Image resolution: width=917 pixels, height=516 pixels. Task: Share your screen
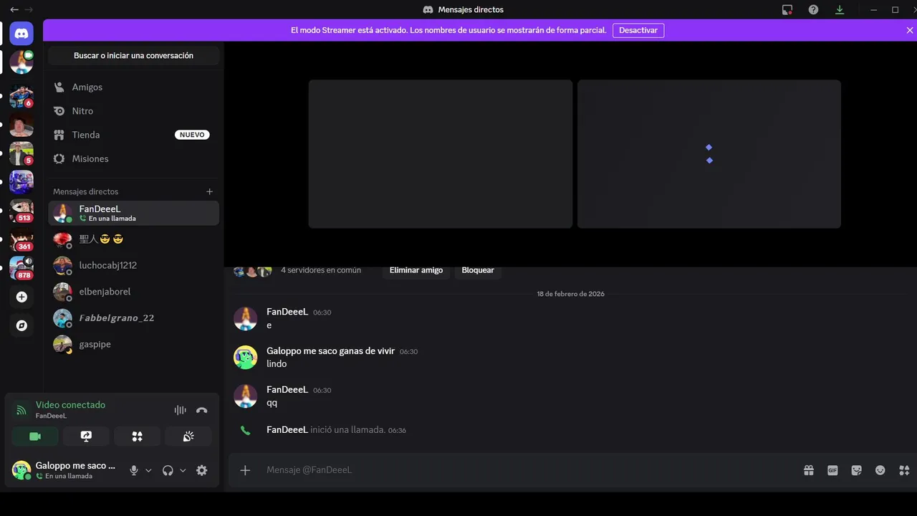click(86, 436)
